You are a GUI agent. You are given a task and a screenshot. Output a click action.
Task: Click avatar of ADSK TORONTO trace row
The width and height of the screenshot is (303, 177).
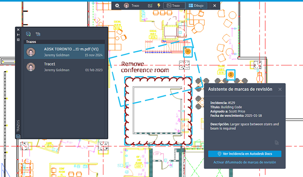31,52
